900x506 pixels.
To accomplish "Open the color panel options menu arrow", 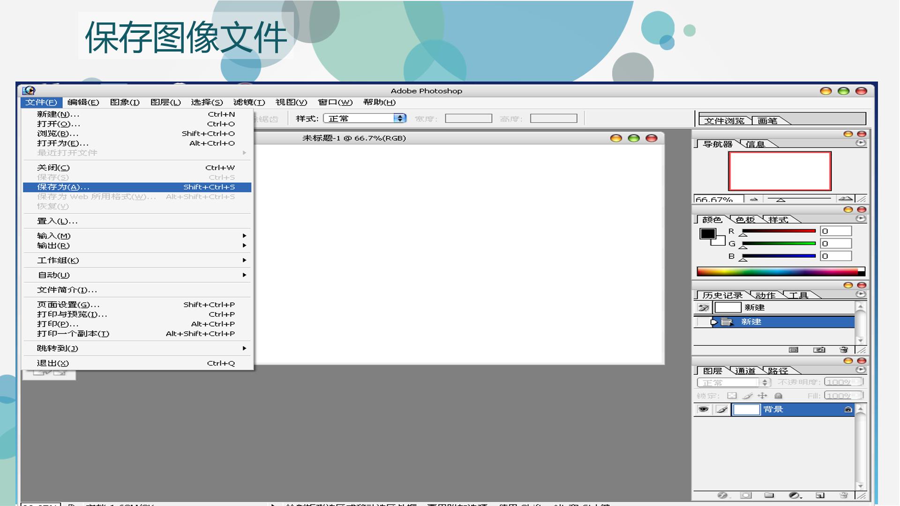I will (861, 219).
